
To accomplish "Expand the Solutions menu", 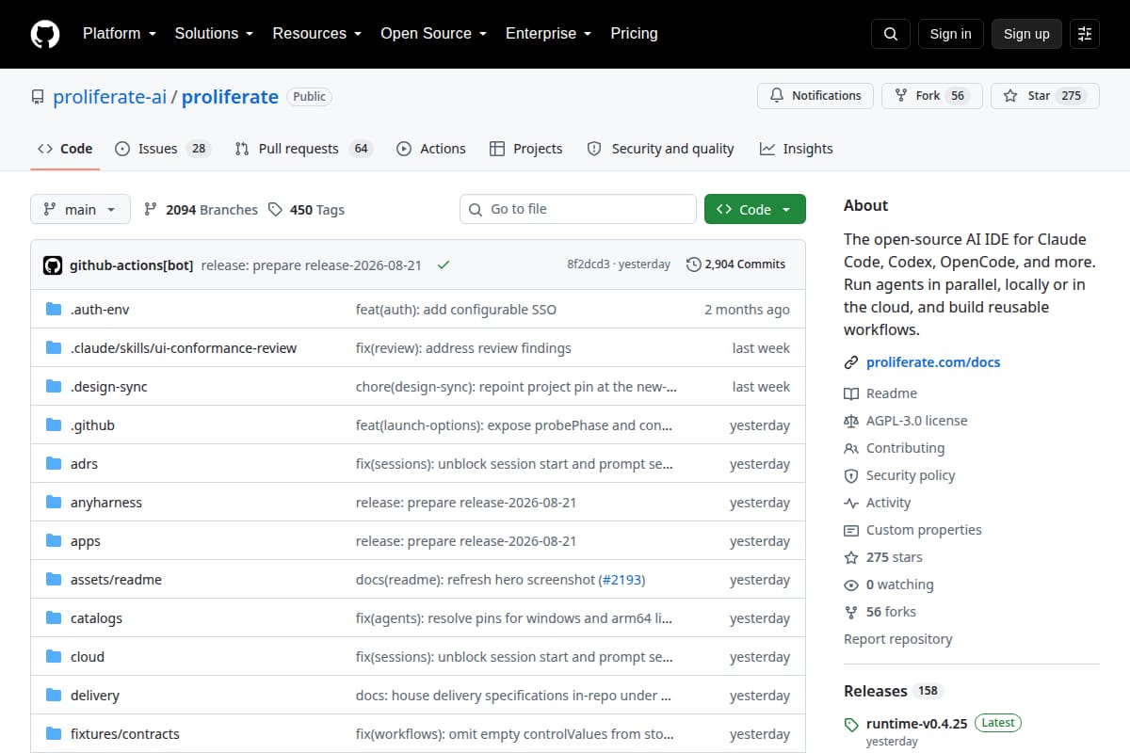I will coord(214,34).
